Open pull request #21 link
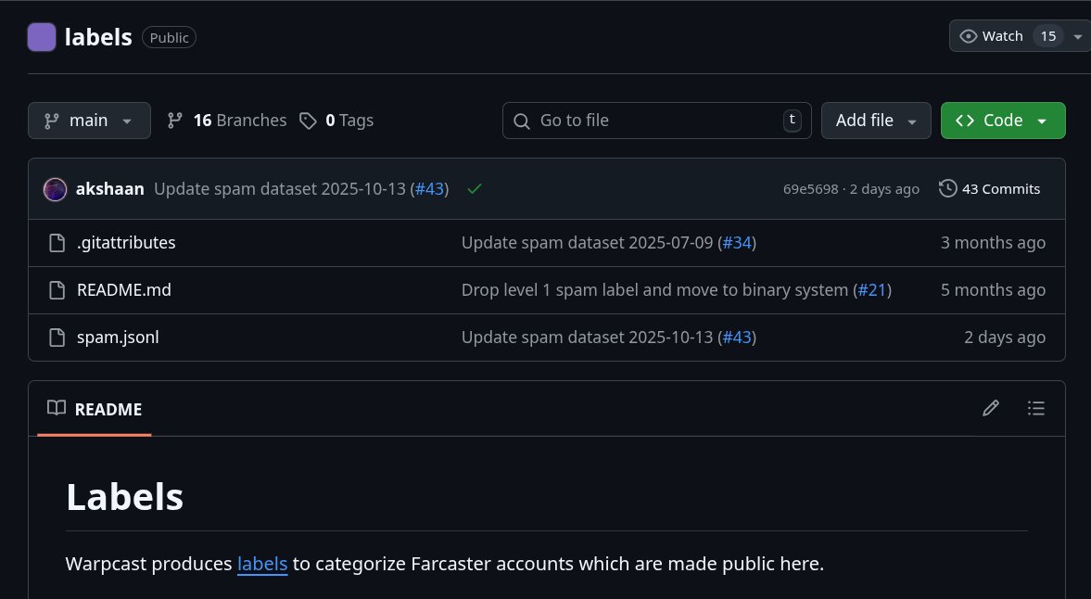This screenshot has width=1091, height=599. (872, 290)
